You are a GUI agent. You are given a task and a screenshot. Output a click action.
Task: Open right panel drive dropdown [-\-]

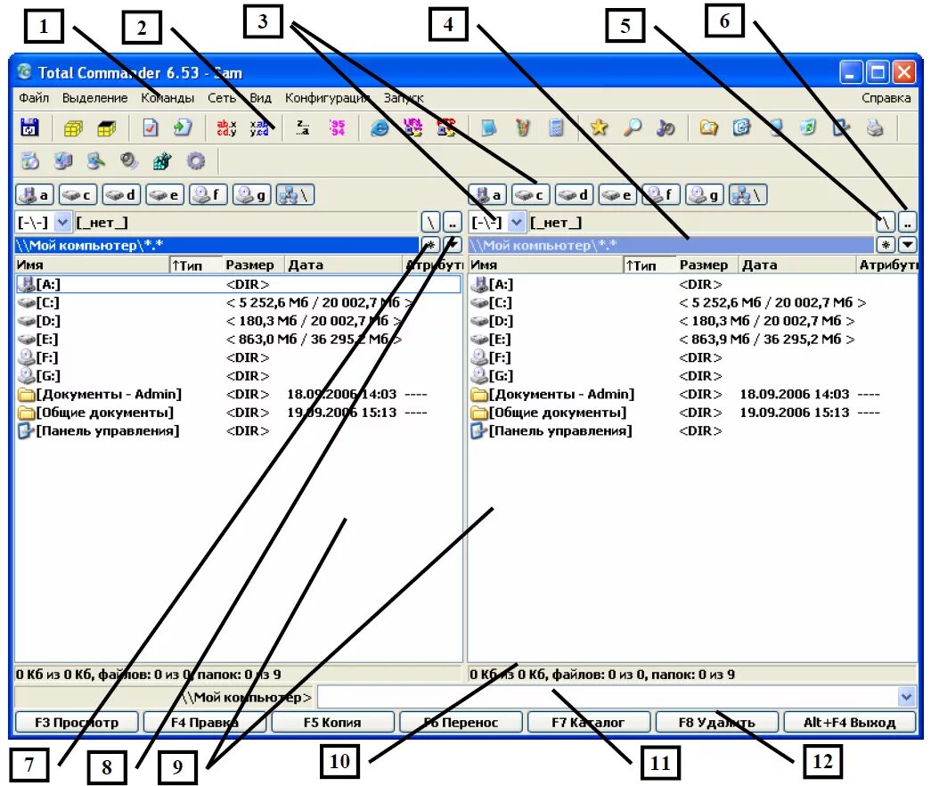point(517,223)
